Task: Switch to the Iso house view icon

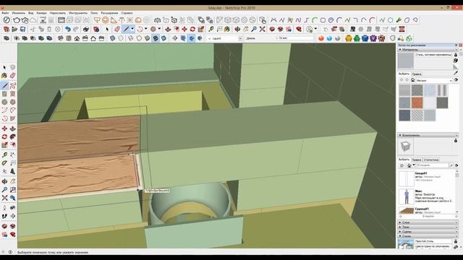Action: click(x=61, y=38)
